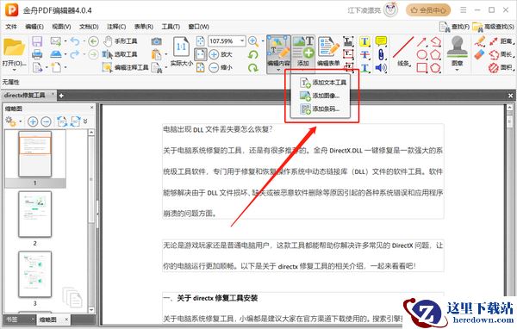Click the 编辑表单 edit form button
The image size is (517, 329).
328,52
